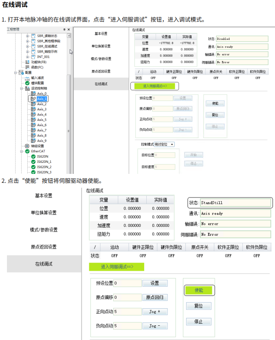Image resolution: width=275 pixels, height=340 pixels.
Task: Click the green check icon beside EtherCAT
Action: point(27,151)
